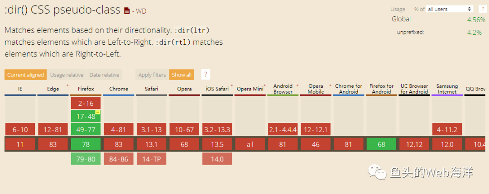Switch to Current aligned view
Screen dimensions: 489x194
point(25,75)
